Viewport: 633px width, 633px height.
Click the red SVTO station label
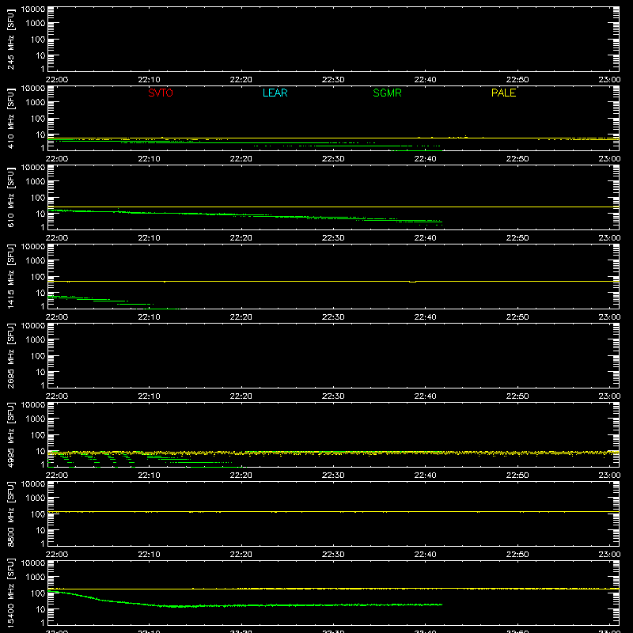161,93
